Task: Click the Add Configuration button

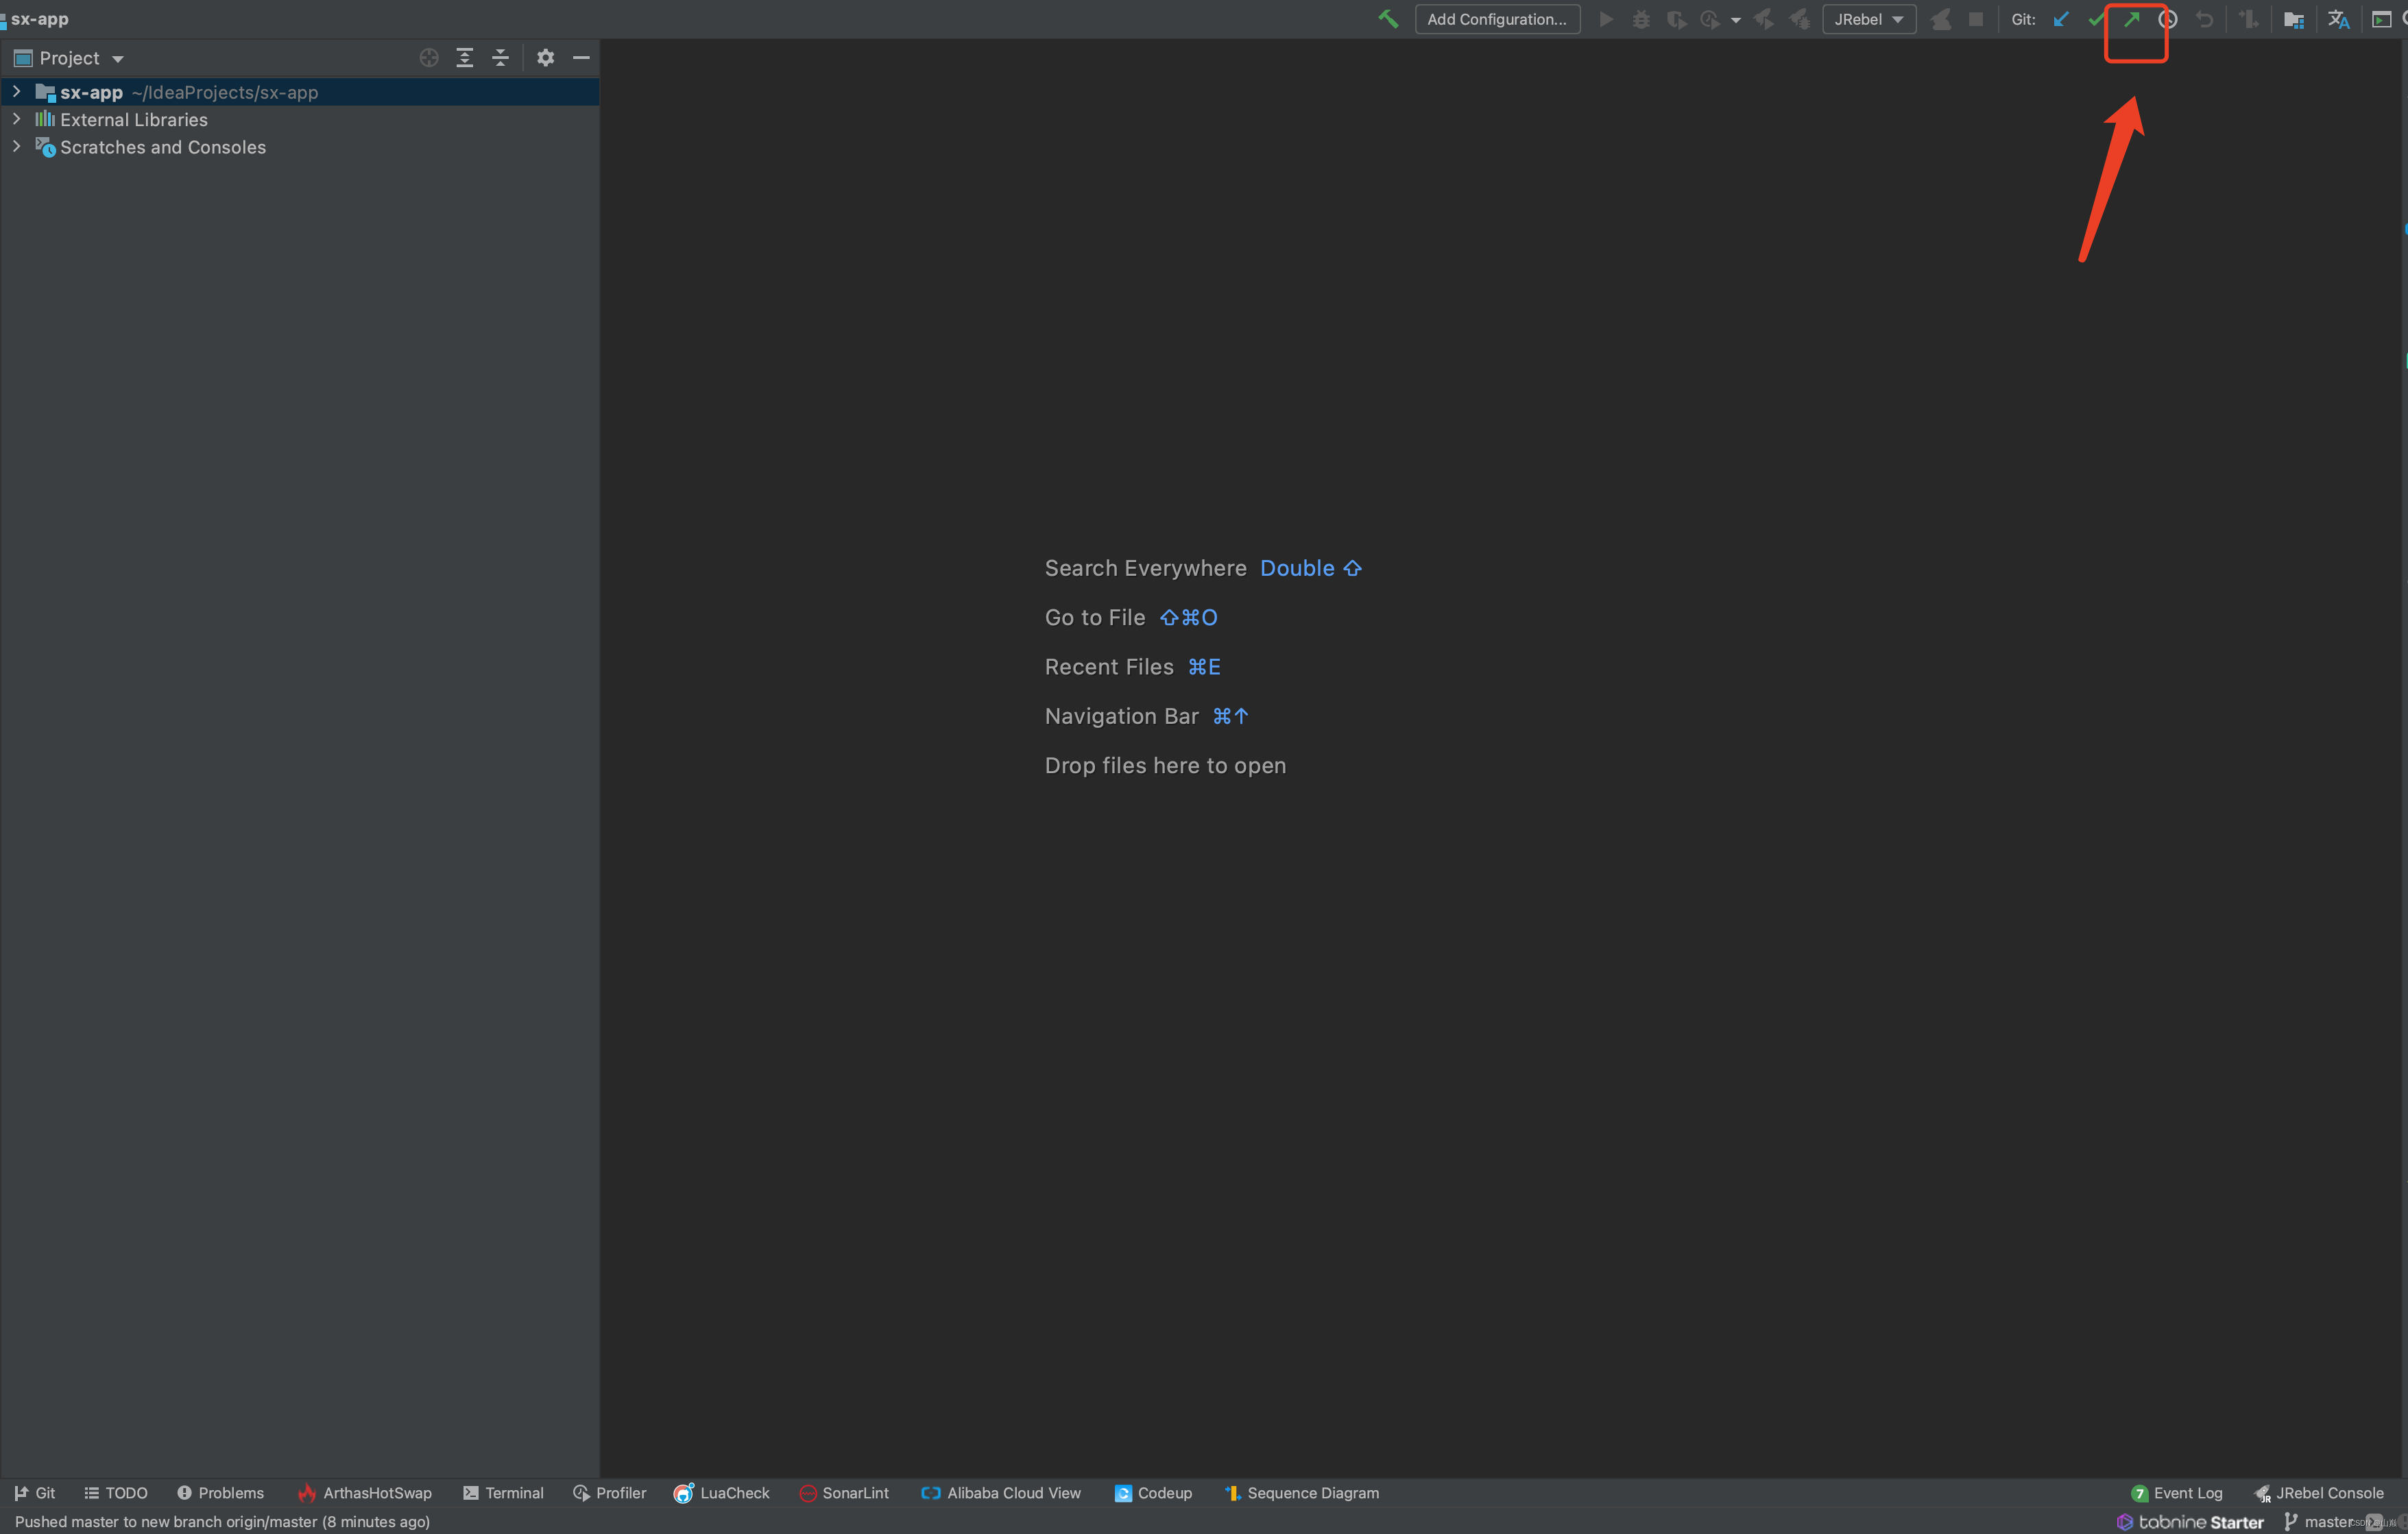Action: (1496, 19)
